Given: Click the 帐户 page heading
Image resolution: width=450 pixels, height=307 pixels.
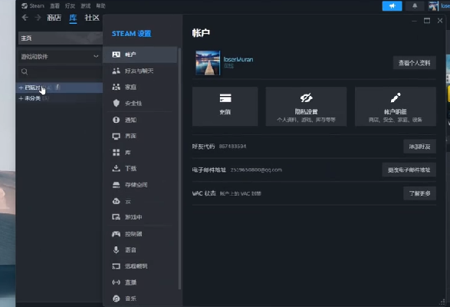Looking at the screenshot, I should [201, 33].
